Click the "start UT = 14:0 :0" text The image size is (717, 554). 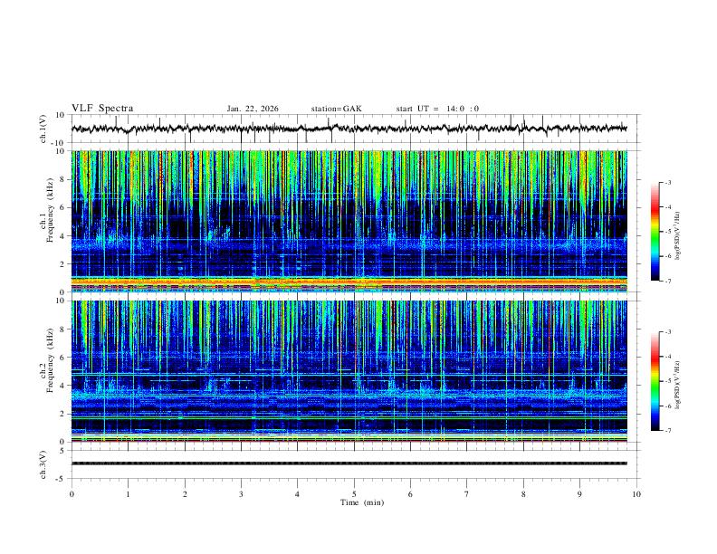point(437,109)
